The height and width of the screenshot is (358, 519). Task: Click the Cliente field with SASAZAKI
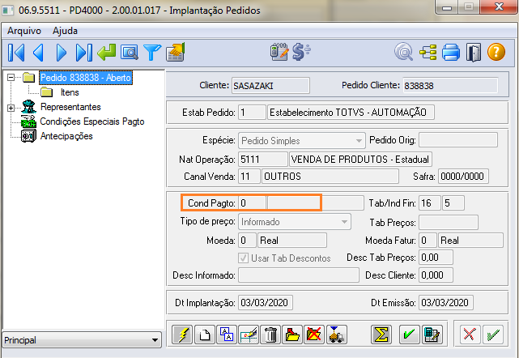[270, 86]
